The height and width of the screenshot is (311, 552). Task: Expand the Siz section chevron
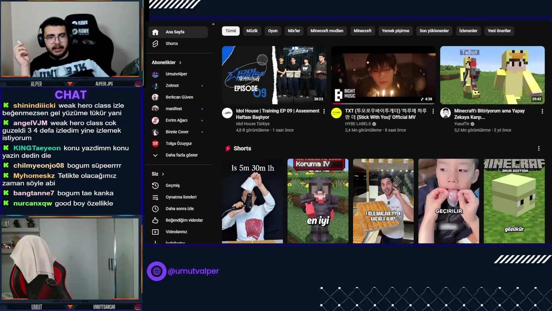click(x=163, y=174)
